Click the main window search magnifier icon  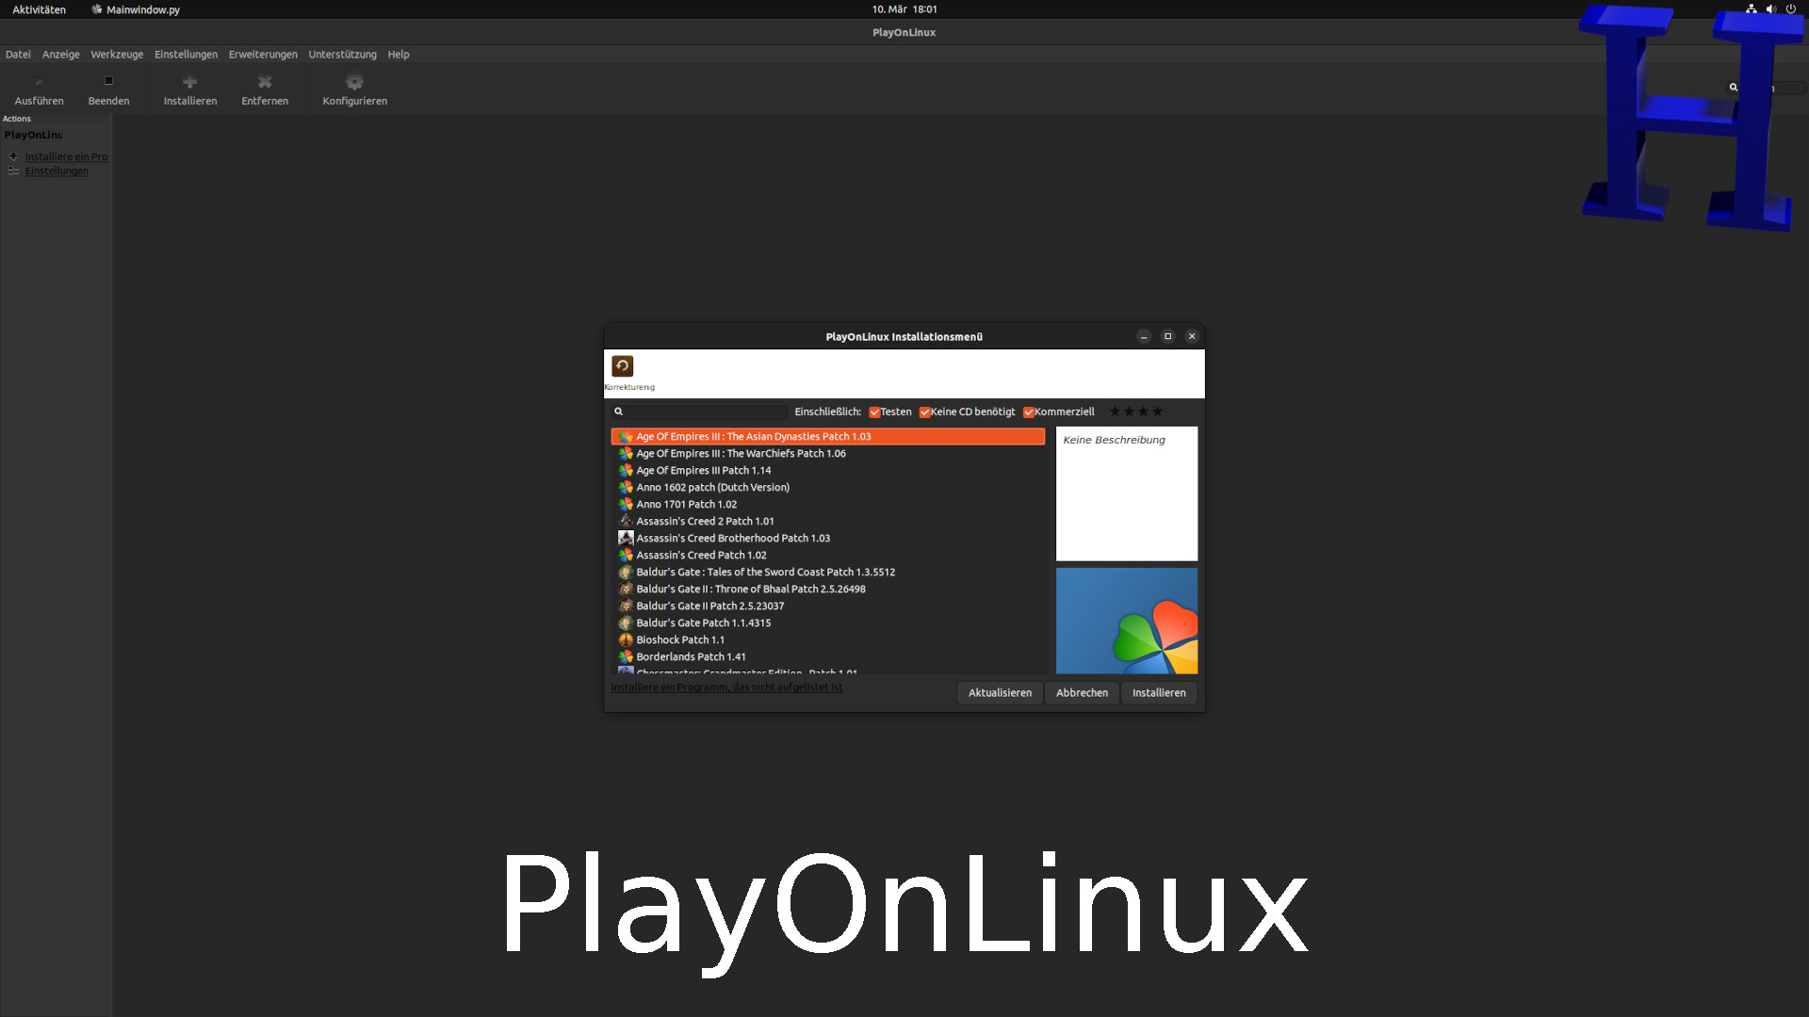[1733, 88]
